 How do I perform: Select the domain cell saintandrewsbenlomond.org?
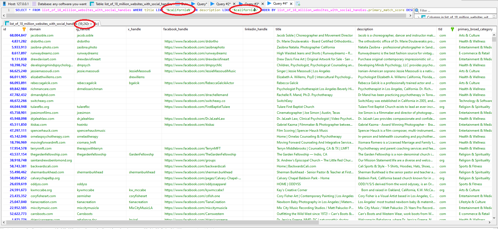coord(51,160)
